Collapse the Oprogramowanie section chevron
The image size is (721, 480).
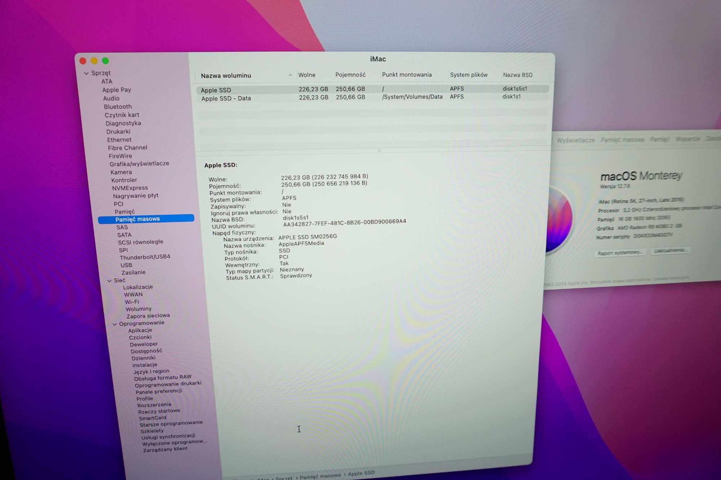[115, 324]
